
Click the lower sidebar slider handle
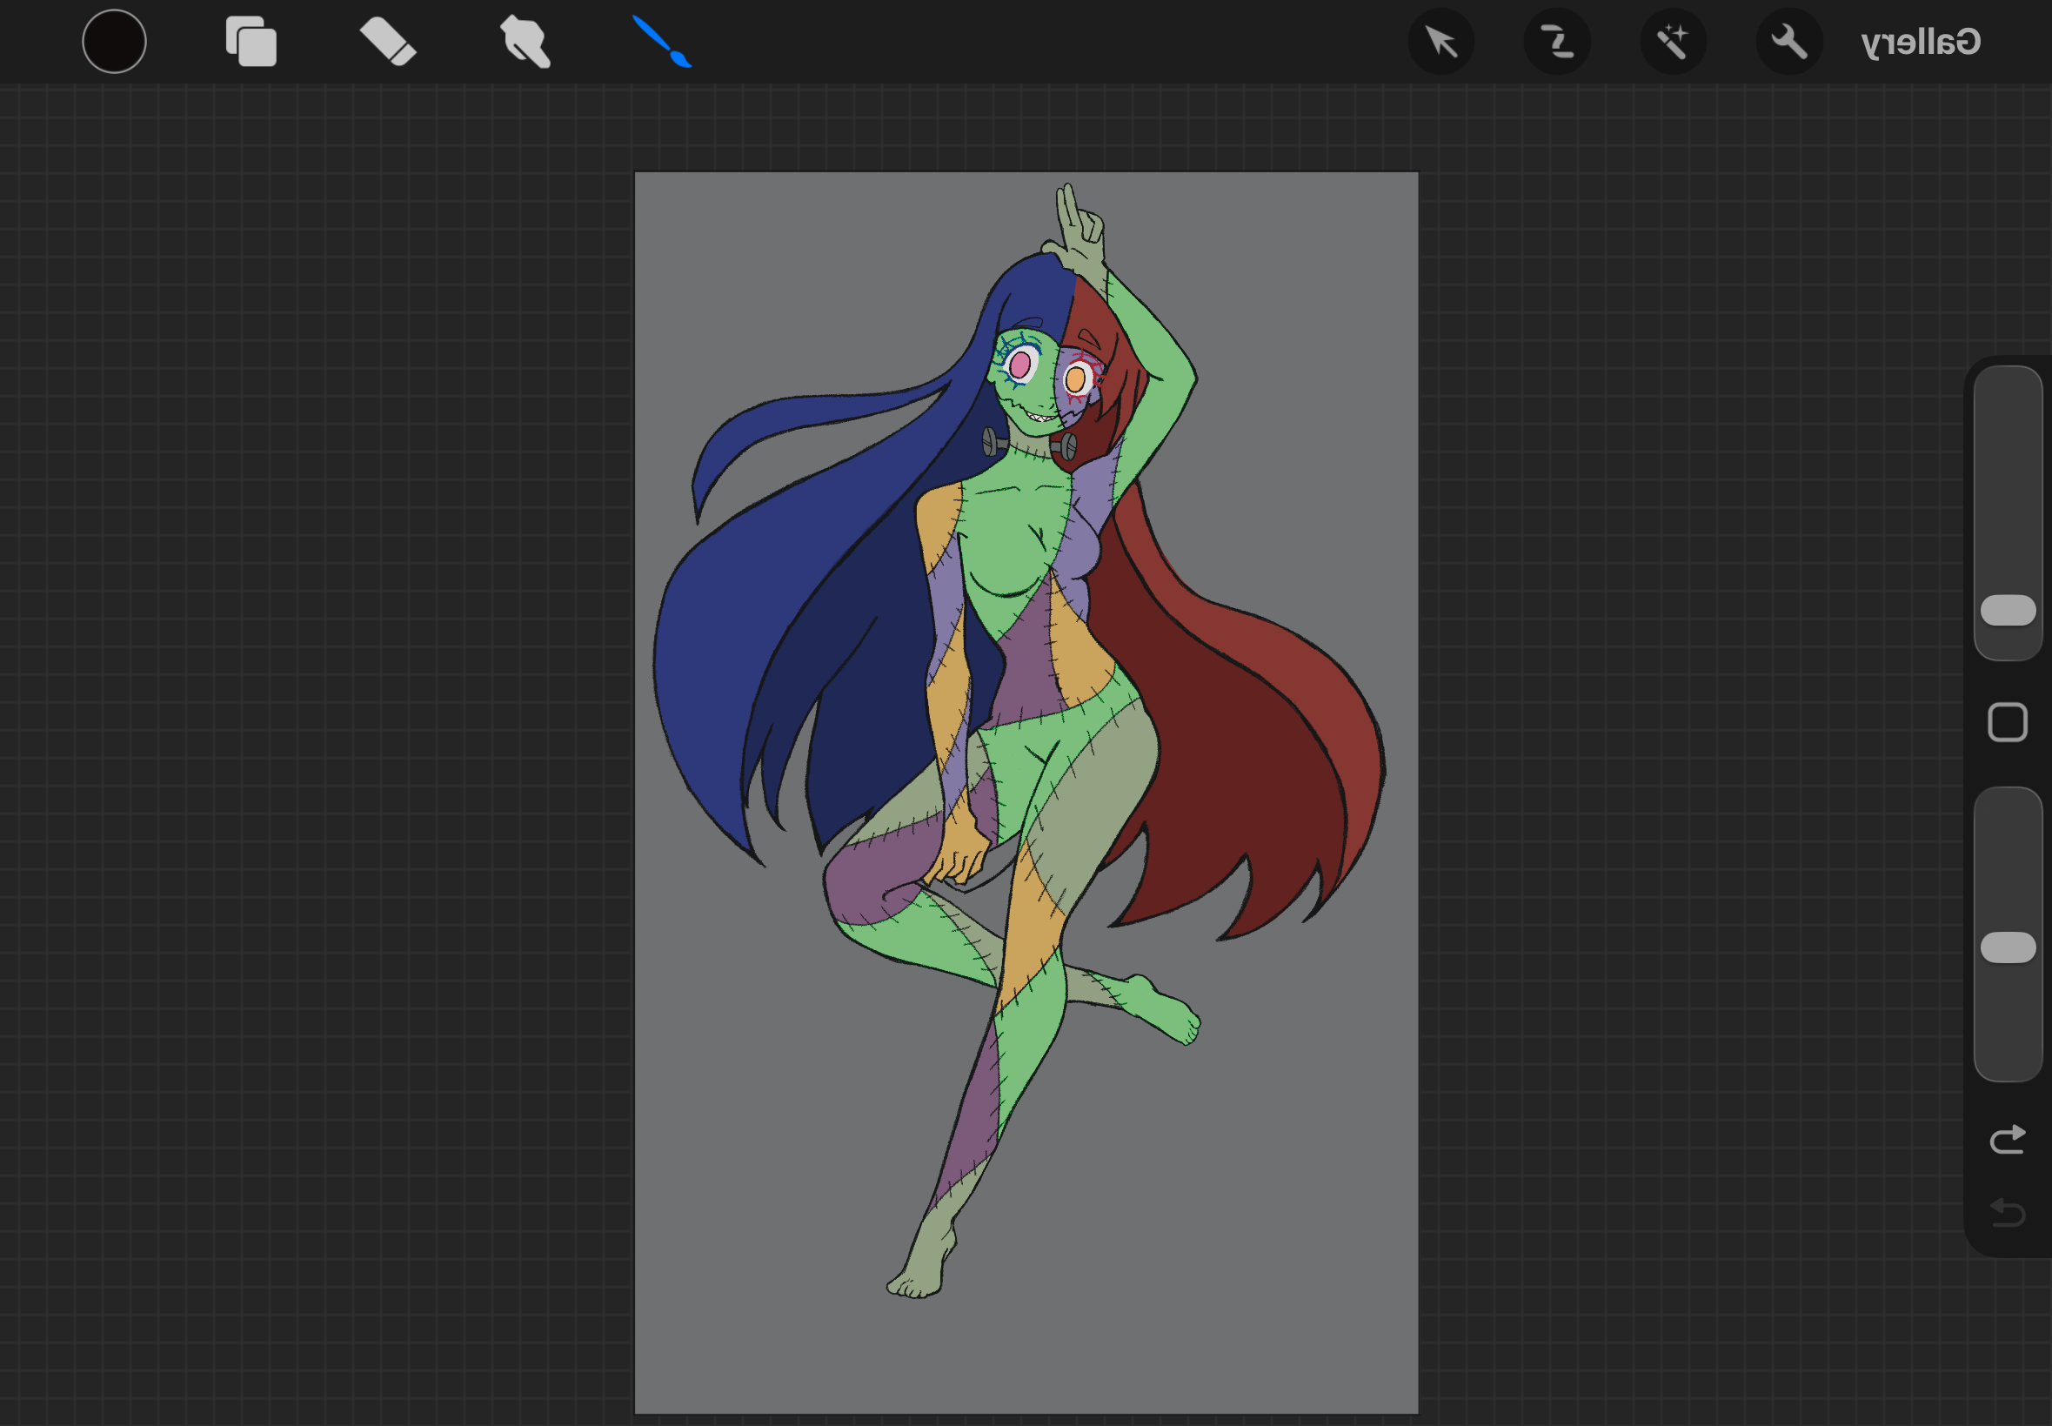[2008, 947]
